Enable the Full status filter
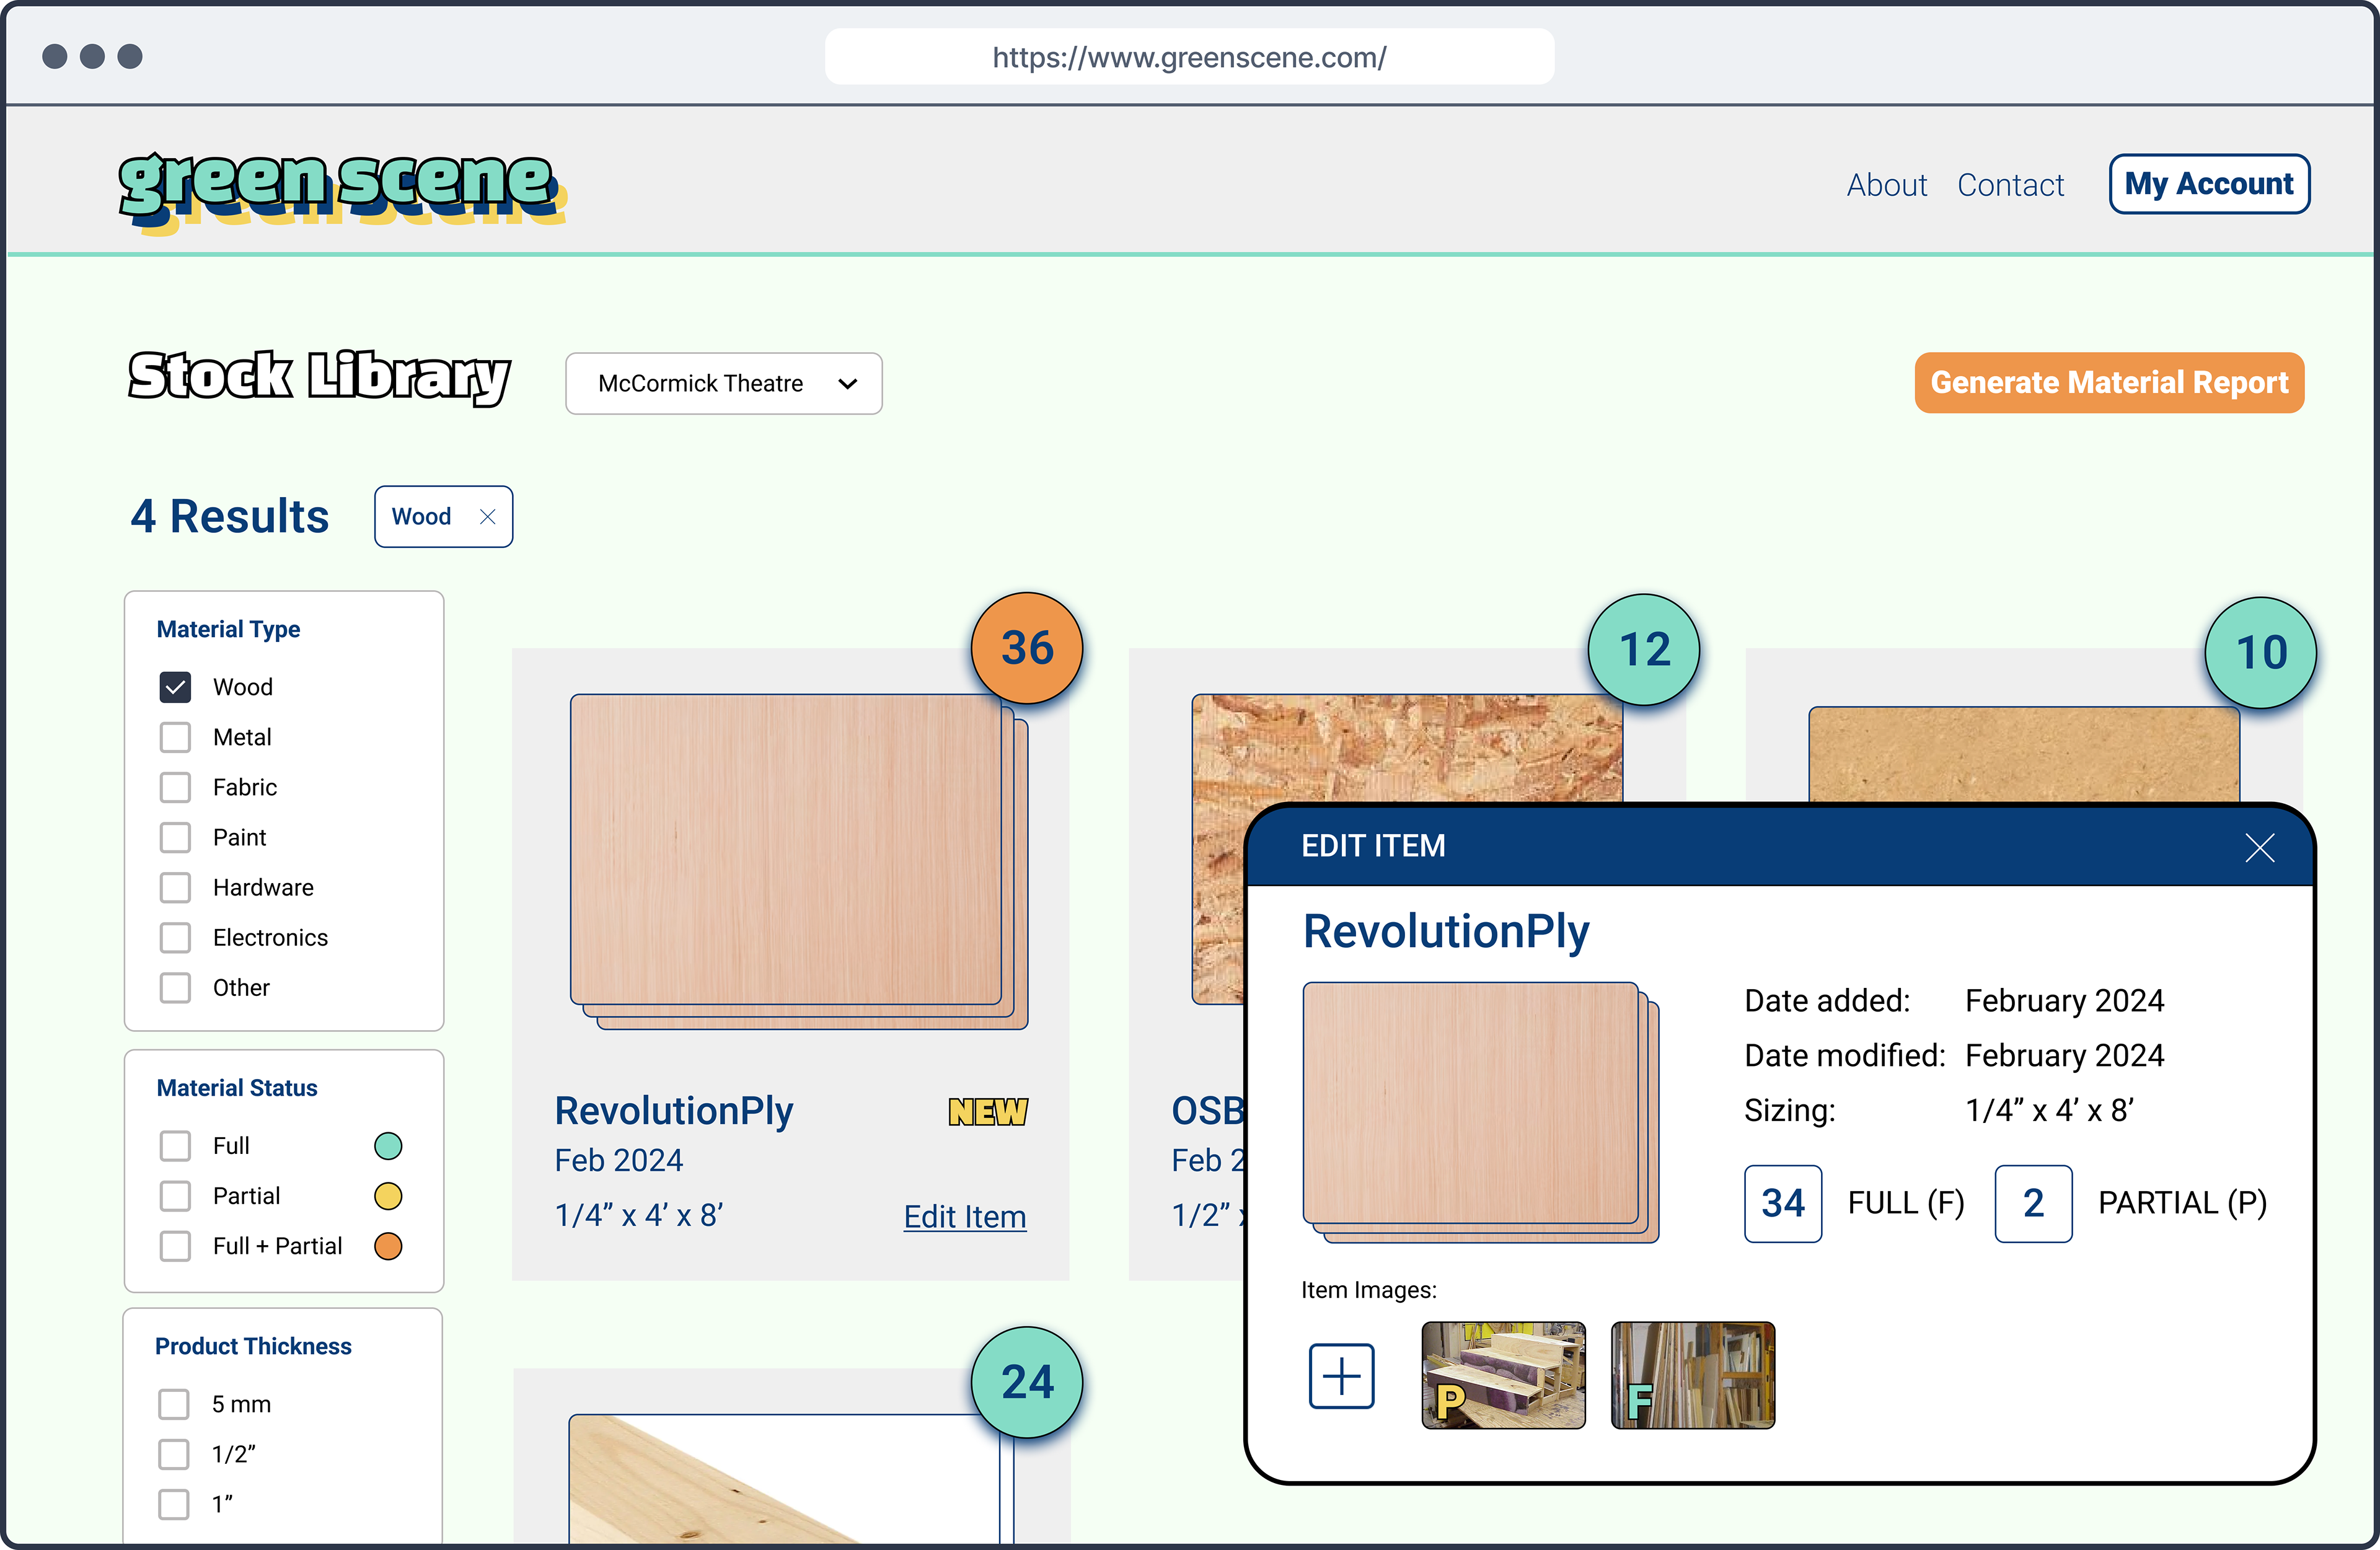2380x1550 pixels. tap(175, 1146)
